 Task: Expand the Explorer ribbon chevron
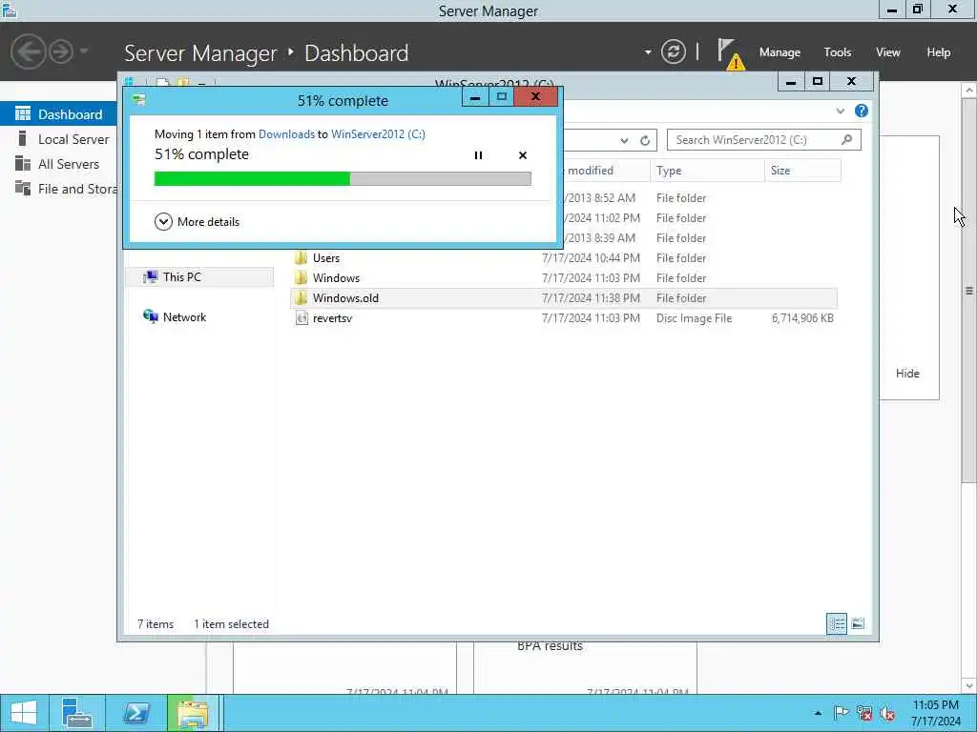840,111
